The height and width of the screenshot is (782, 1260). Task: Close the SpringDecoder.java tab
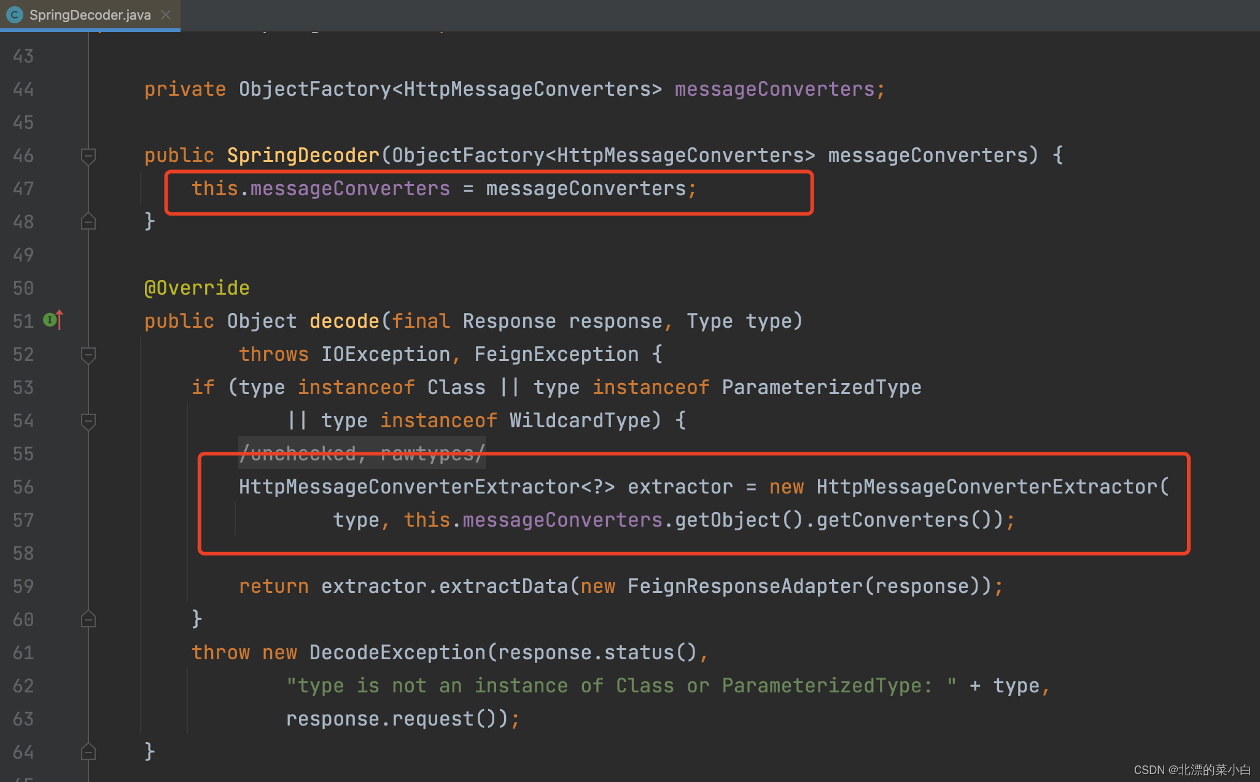click(x=166, y=15)
